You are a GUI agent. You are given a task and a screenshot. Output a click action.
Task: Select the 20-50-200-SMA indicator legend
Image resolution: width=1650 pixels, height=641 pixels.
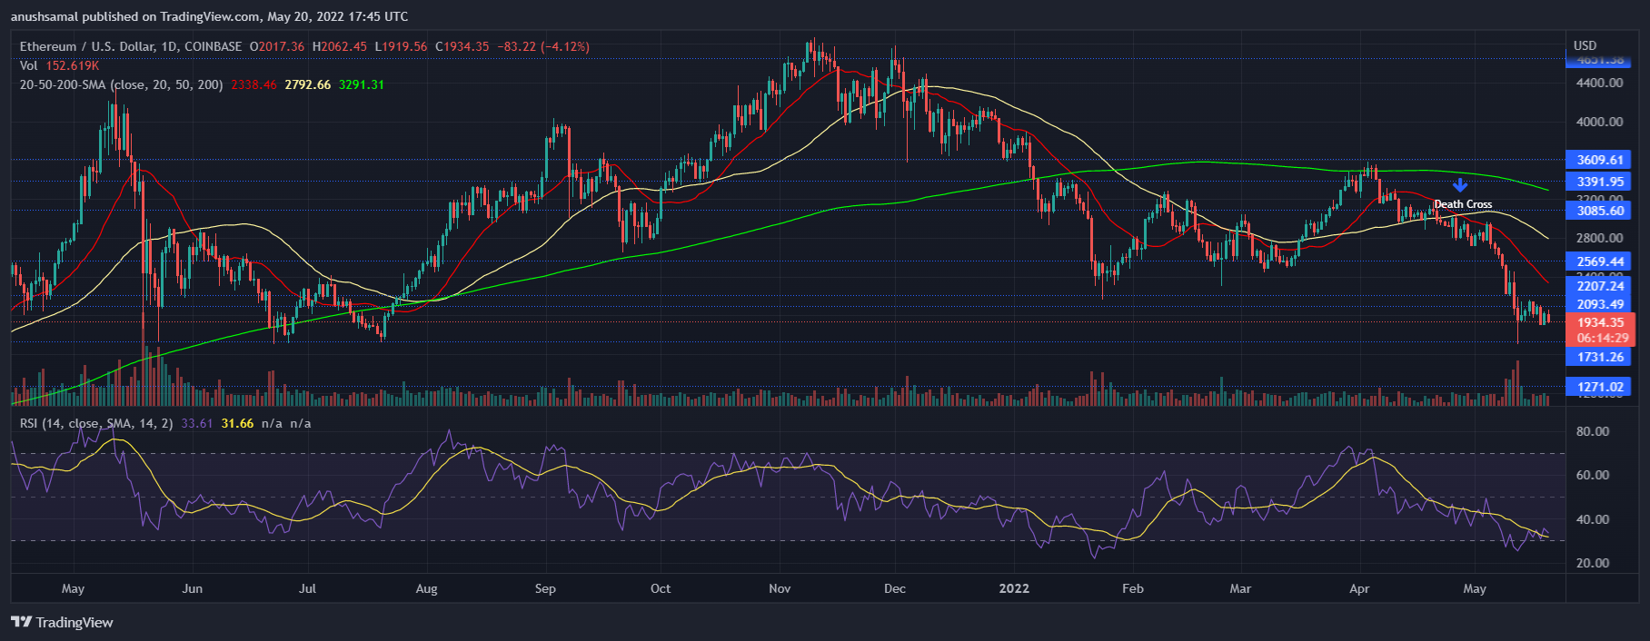(x=121, y=84)
